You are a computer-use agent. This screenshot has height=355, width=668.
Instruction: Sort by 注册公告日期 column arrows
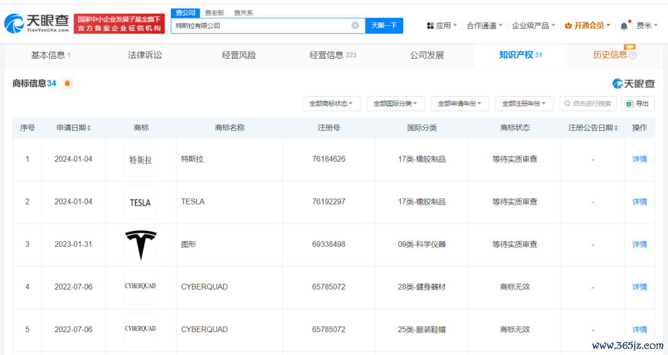click(616, 128)
